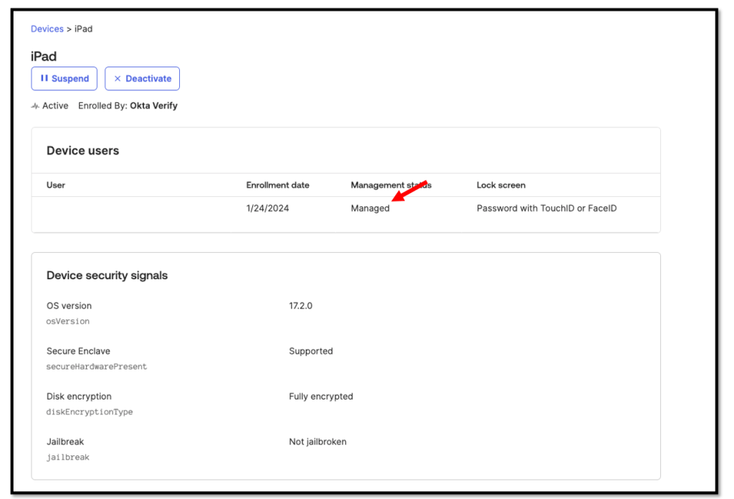Select the 1/24/2024 enrollment date cell

coord(267,208)
